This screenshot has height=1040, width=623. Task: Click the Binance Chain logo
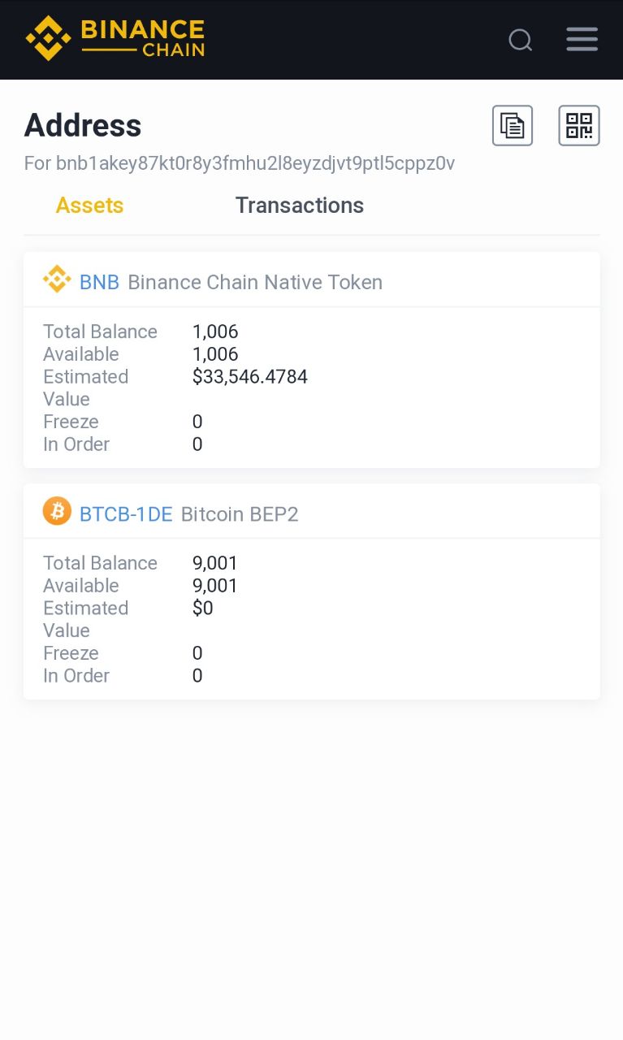pyautogui.click(x=48, y=38)
